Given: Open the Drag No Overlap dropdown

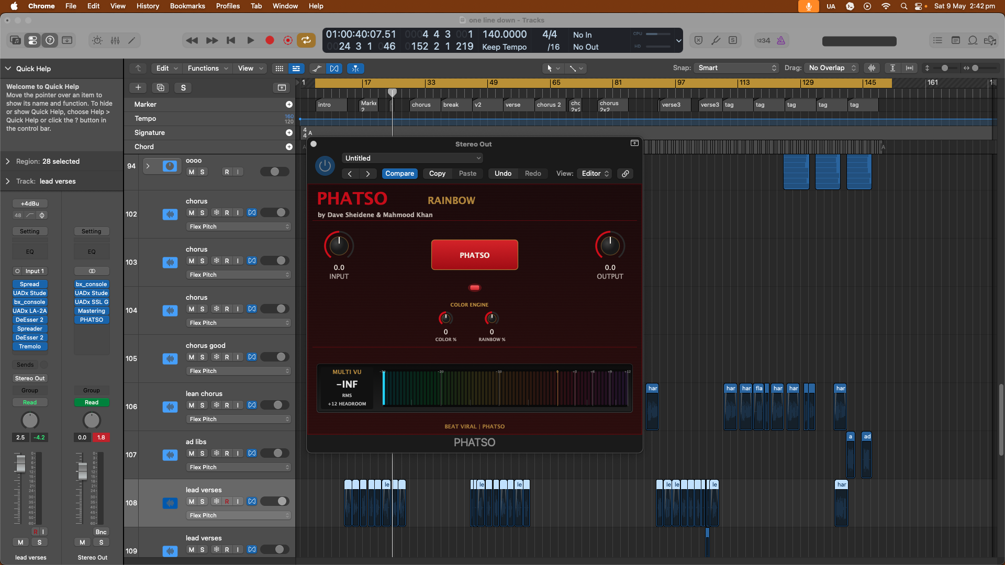Looking at the screenshot, I should point(832,68).
